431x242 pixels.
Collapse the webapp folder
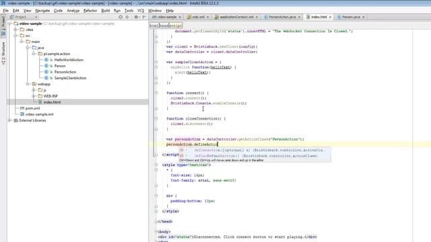point(28,84)
